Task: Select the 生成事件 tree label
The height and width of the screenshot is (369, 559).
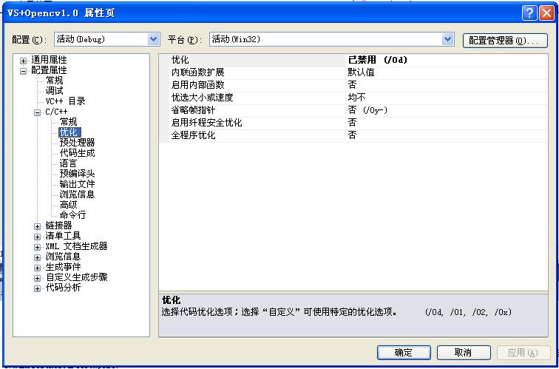Action: click(63, 267)
